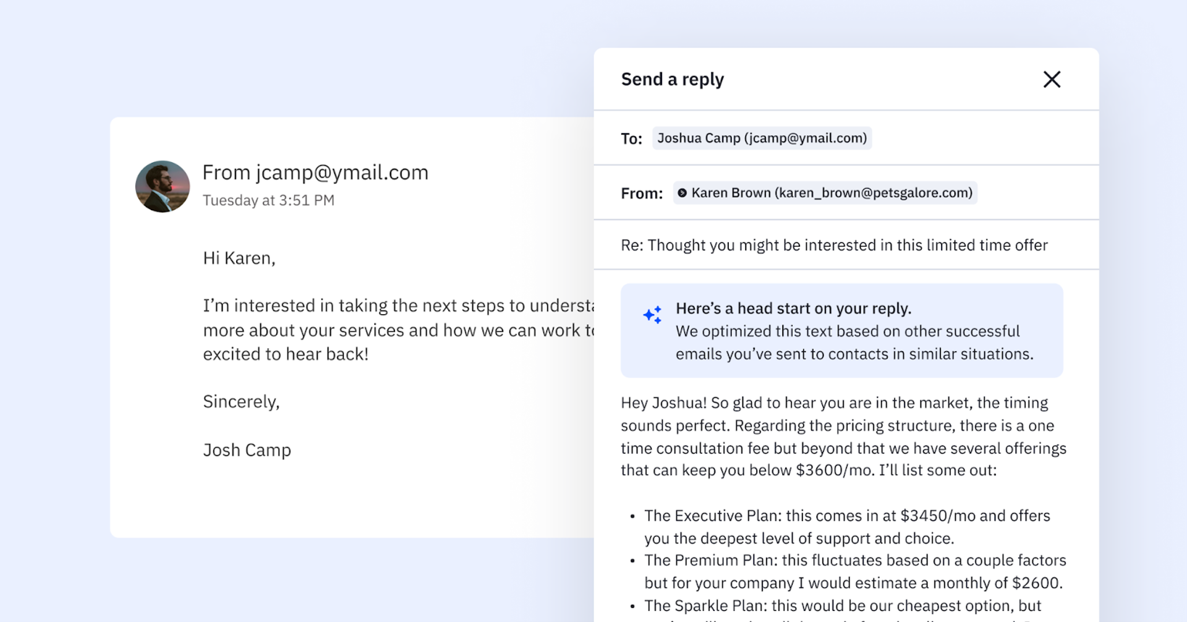
Task: Click the 'Send a reply' panel title
Action: (x=672, y=79)
